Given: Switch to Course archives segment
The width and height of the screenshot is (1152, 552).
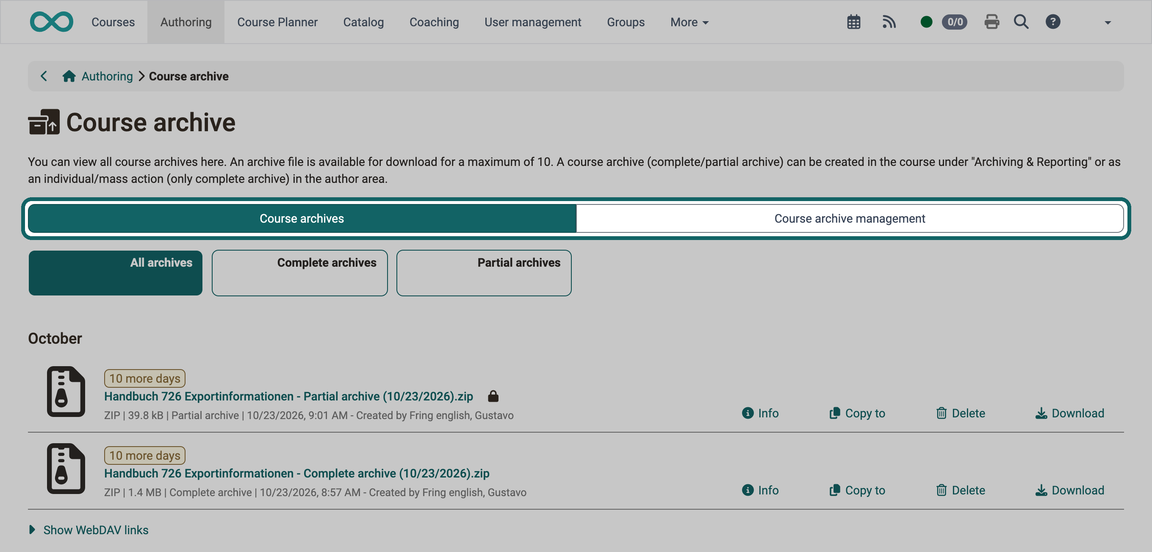Looking at the screenshot, I should (302, 218).
